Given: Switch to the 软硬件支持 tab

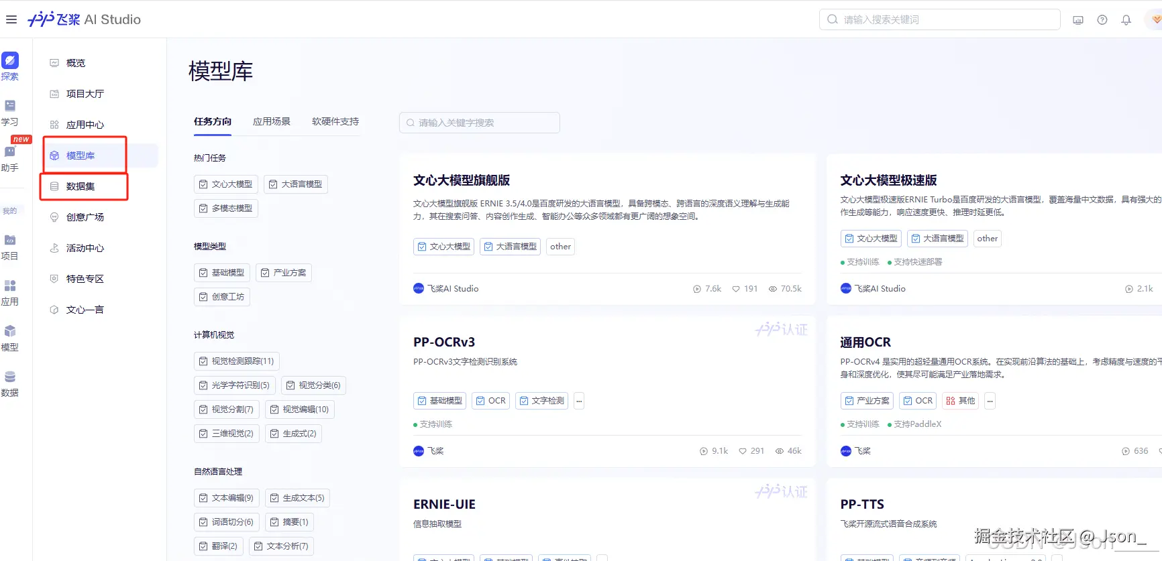Looking at the screenshot, I should 335,121.
